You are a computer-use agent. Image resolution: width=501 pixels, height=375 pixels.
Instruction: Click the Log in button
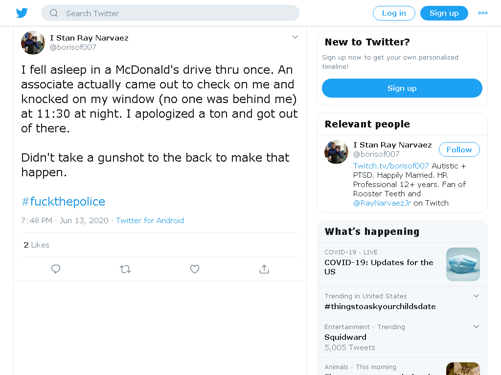coord(394,13)
